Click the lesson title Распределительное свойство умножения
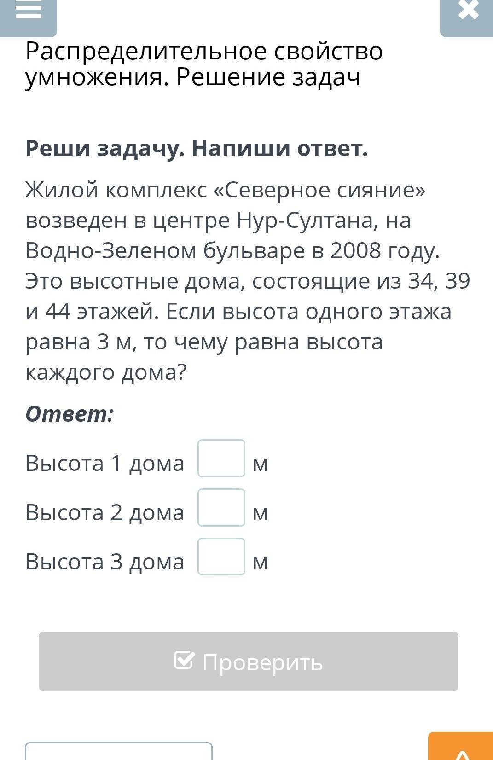The image size is (493, 760). pyautogui.click(x=204, y=64)
